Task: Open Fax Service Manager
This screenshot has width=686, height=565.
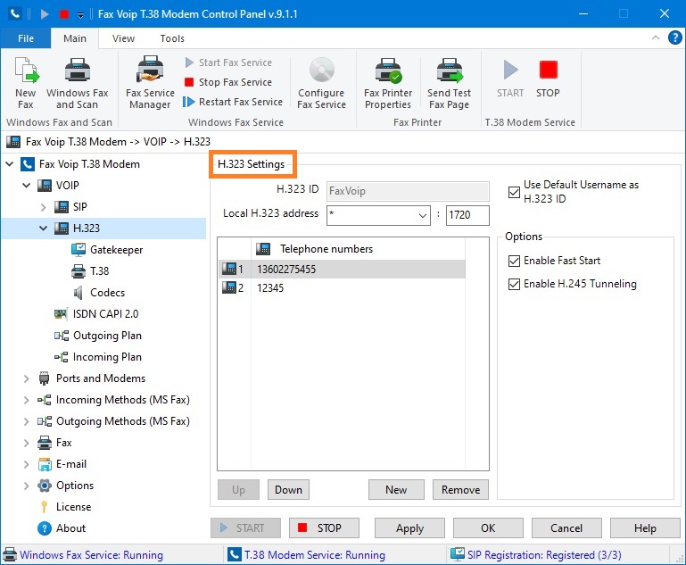Action: tap(150, 83)
